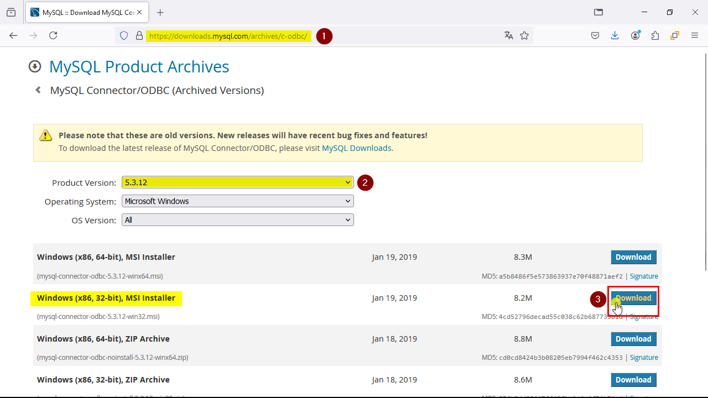Open the Product Version dropdown
Screen dimensions: 708x398
[x=237, y=182]
